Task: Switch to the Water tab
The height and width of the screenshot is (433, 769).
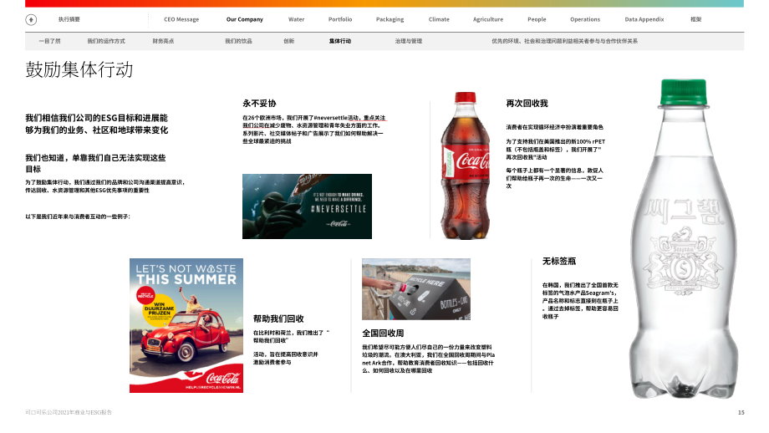Action: [x=296, y=19]
